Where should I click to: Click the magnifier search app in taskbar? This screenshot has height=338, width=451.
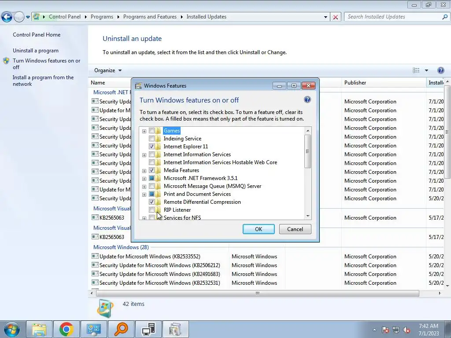coord(121,329)
